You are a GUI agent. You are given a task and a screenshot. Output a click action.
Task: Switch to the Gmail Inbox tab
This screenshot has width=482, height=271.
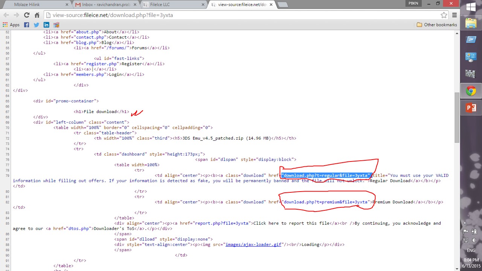click(105, 5)
